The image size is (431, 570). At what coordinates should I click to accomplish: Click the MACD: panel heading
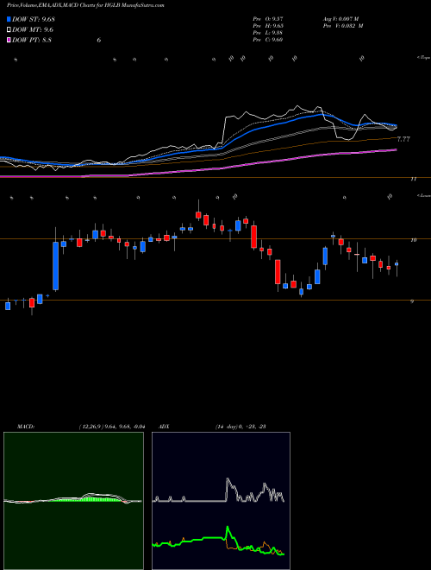[x=25, y=427]
